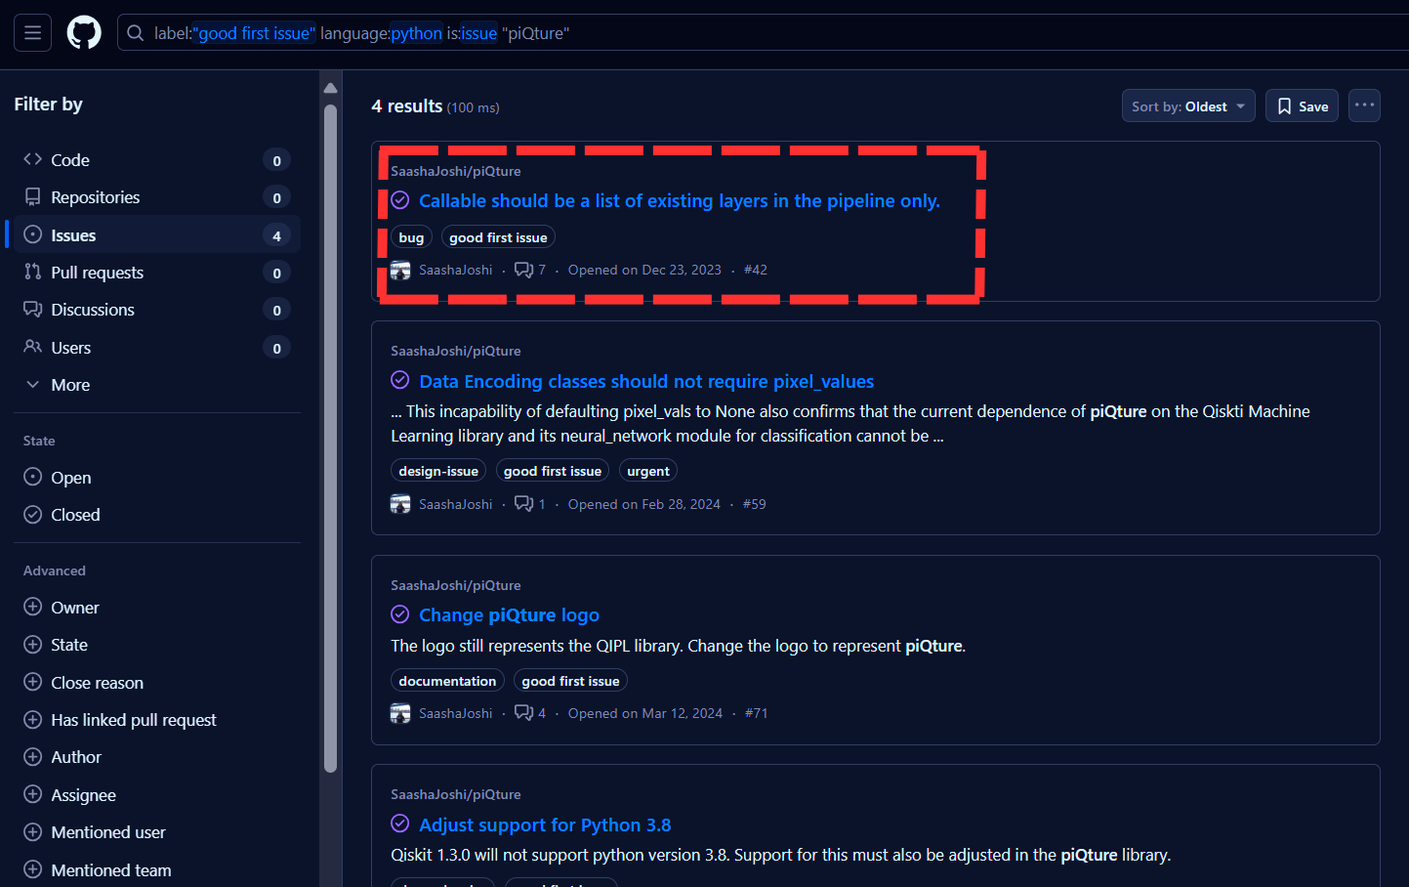Expand the Close reason advanced filter

97,683
